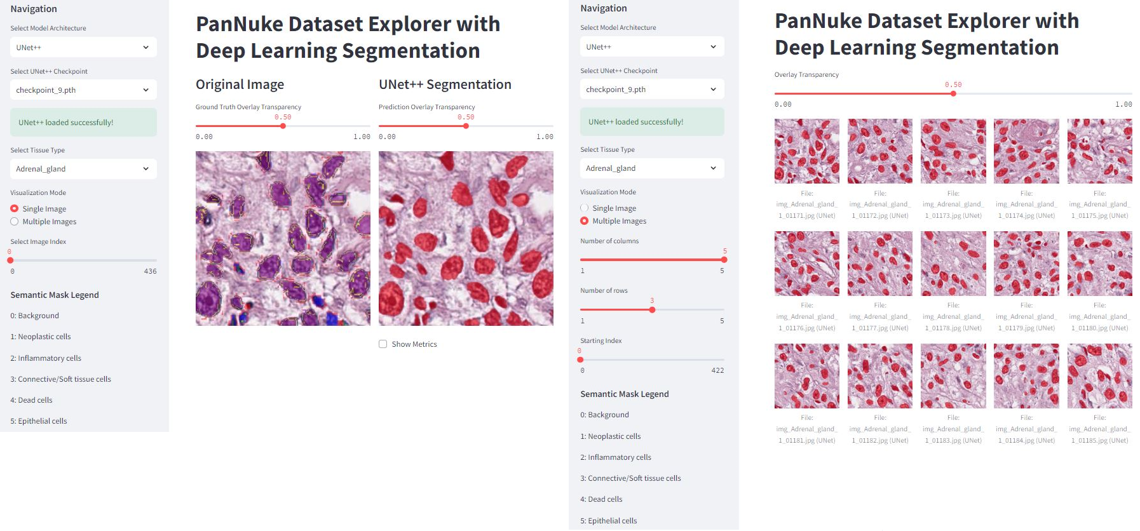This screenshot has width=1140, height=531.
Task: Click the Original Image ground truth picture
Action: tap(283, 238)
